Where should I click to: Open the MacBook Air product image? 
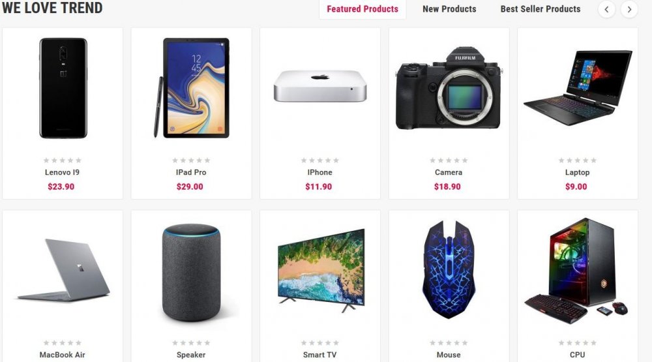pos(64,269)
